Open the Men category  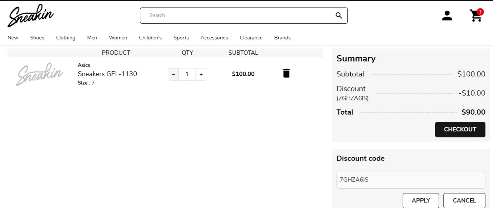tap(92, 38)
